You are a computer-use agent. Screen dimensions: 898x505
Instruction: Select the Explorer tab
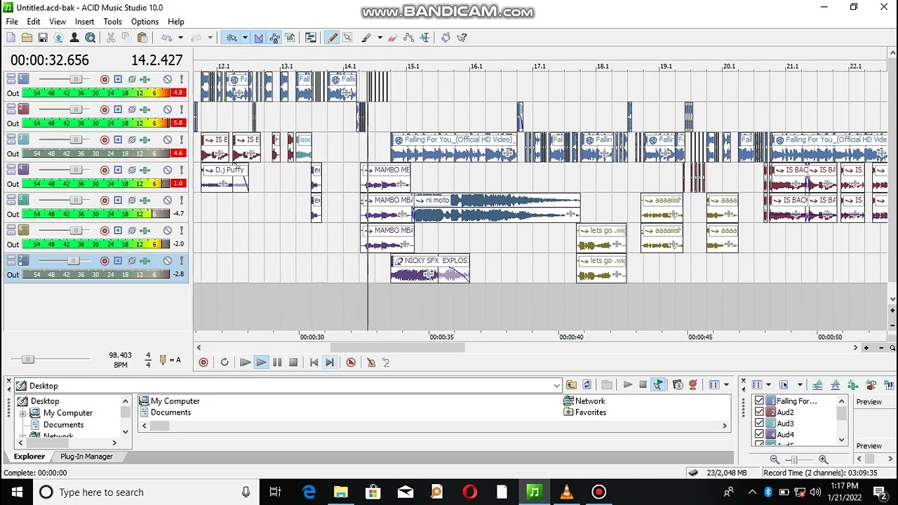pyautogui.click(x=29, y=457)
